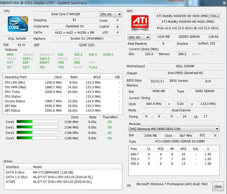Click the Core2 usage bar
Screen dimensions: 227x194
point(38,133)
